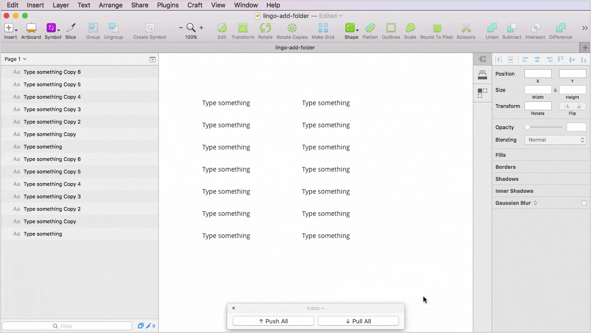Click Align Bottom icon in inspector

(x=584, y=59)
